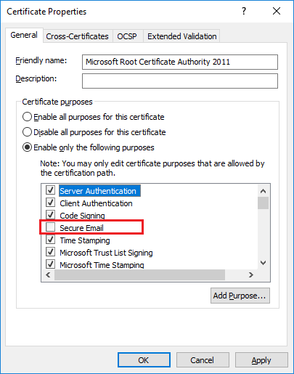Image resolution: width=294 pixels, height=374 pixels.
Task: Confirm with the OK button
Action: [144, 360]
